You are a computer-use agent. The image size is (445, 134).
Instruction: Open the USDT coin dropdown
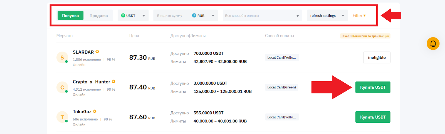(x=133, y=15)
